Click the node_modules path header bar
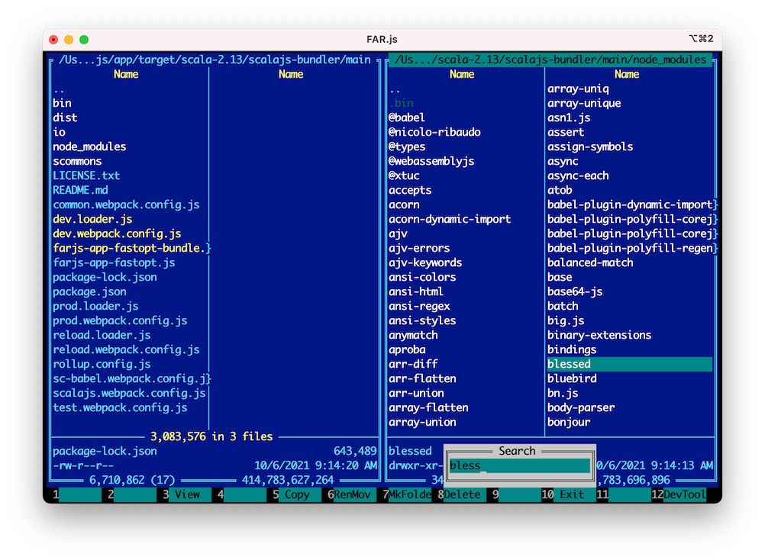The image size is (765, 560). coord(550,59)
